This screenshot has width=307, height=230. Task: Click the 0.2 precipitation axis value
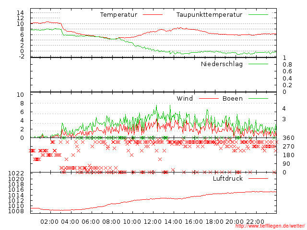[287, 85]
